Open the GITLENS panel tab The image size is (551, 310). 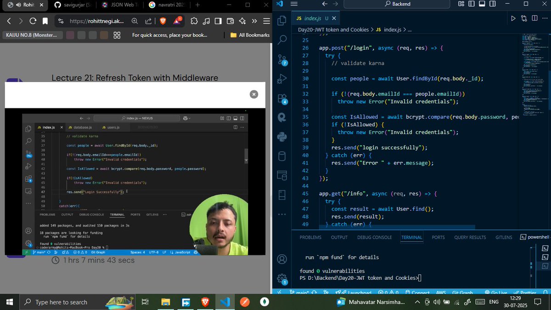tap(504, 237)
